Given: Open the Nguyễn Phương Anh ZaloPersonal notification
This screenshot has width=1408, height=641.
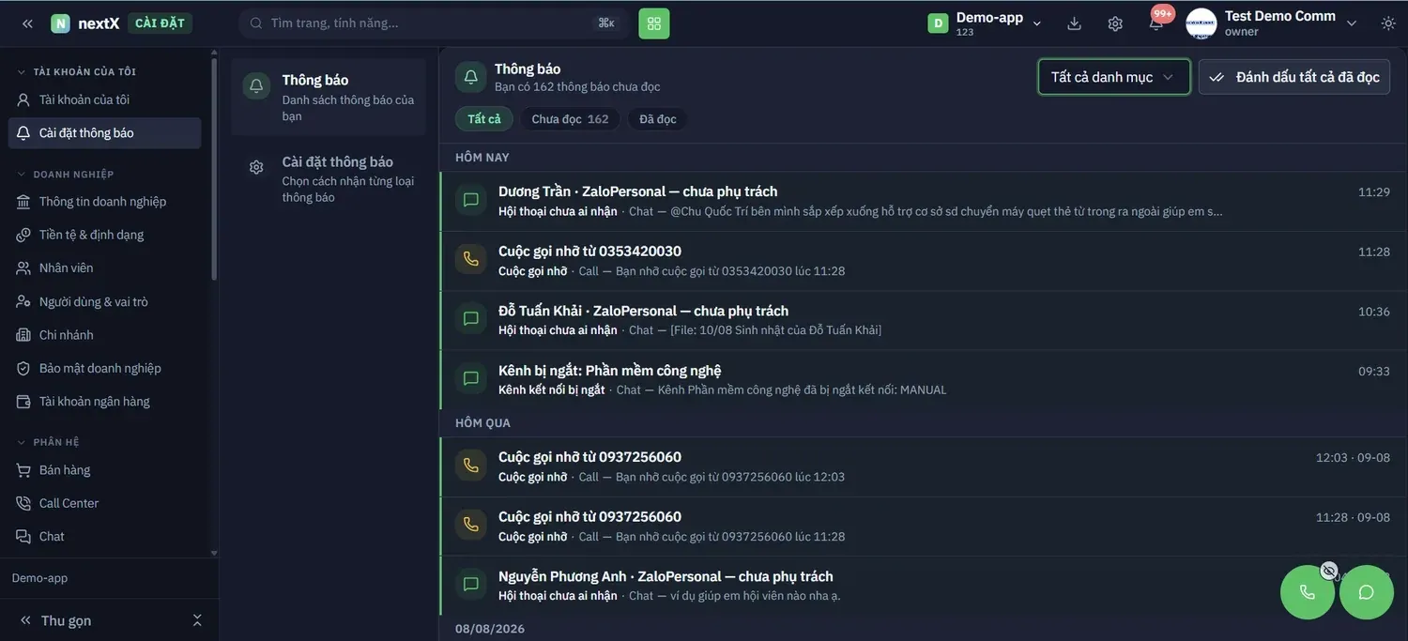Looking at the screenshot, I should pos(923,586).
